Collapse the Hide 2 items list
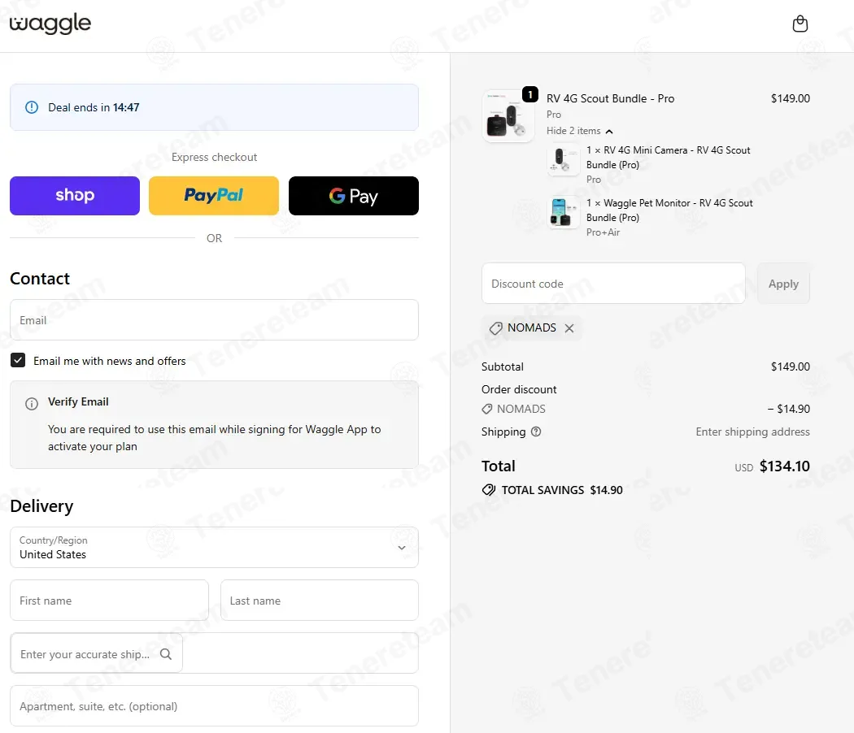This screenshot has height=733, width=854. click(579, 131)
